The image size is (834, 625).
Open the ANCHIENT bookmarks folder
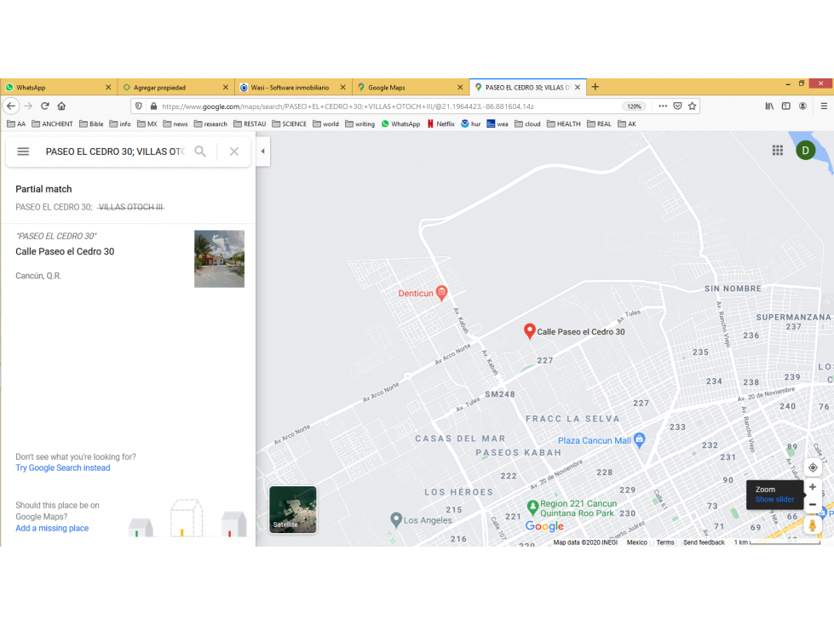[x=52, y=123]
